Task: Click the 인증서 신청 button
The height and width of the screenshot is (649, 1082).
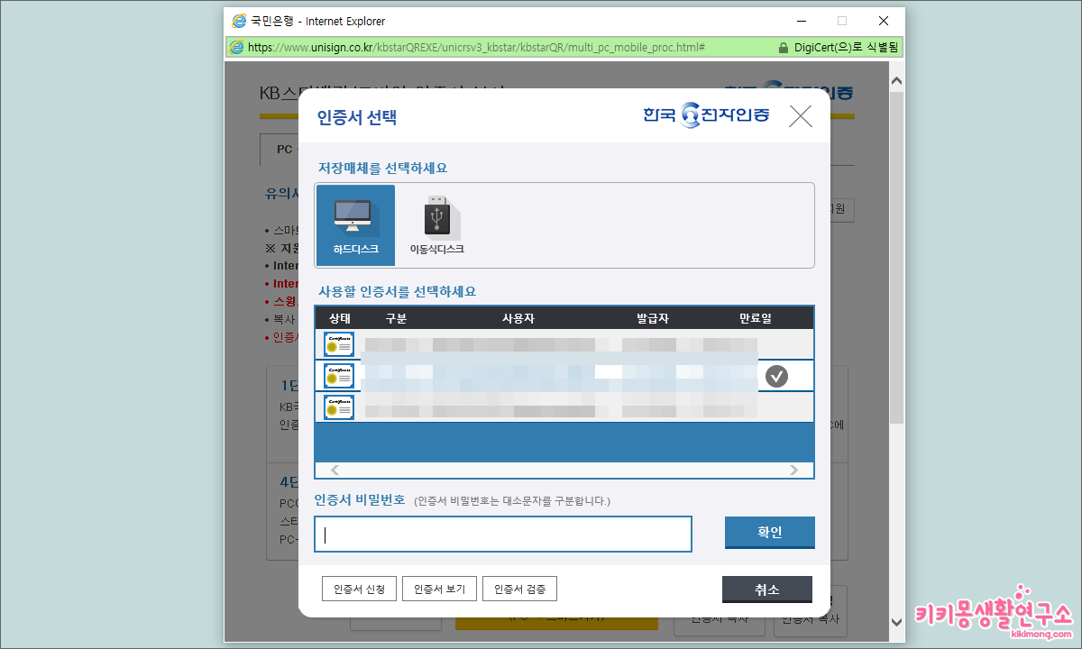Action: pyautogui.click(x=359, y=588)
